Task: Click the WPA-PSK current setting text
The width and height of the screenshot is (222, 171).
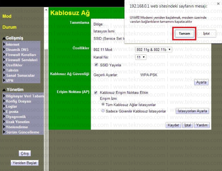Action: click(149, 75)
